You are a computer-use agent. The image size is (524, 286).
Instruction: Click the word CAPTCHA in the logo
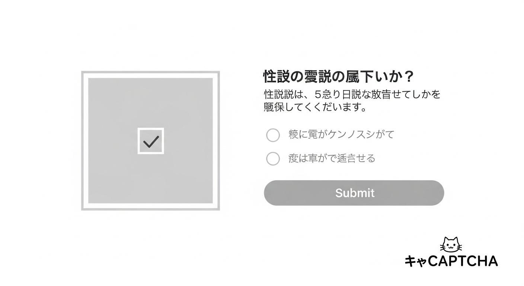[463, 261]
